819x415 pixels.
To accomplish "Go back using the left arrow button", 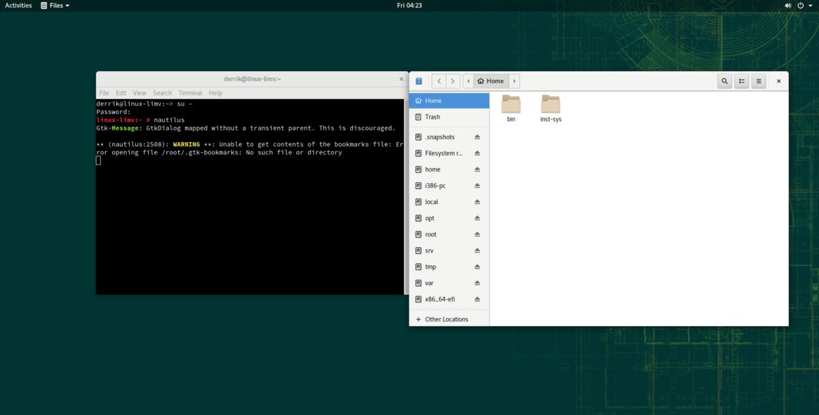I will pos(439,81).
